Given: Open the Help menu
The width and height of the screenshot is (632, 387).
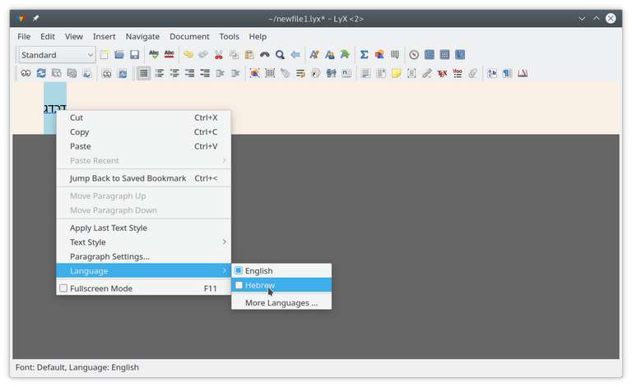Looking at the screenshot, I should (258, 37).
